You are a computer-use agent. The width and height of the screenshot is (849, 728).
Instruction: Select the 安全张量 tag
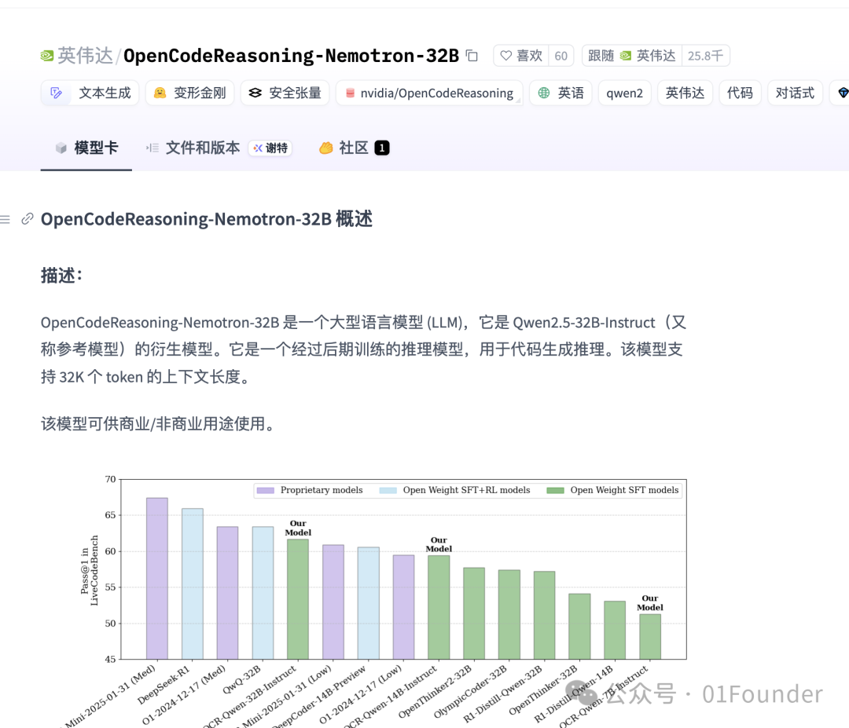(x=285, y=93)
